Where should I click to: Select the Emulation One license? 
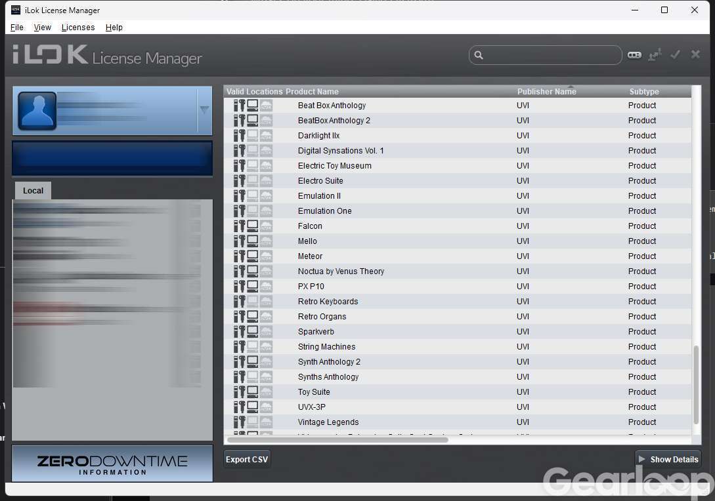pos(458,211)
